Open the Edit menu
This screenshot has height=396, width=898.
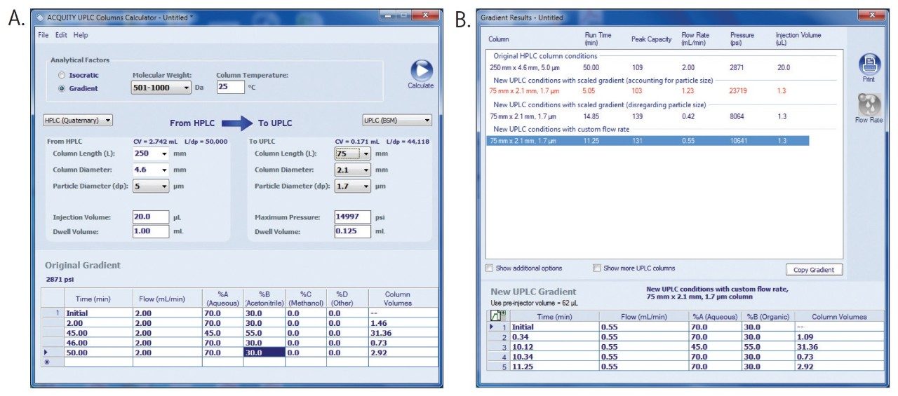(x=61, y=34)
